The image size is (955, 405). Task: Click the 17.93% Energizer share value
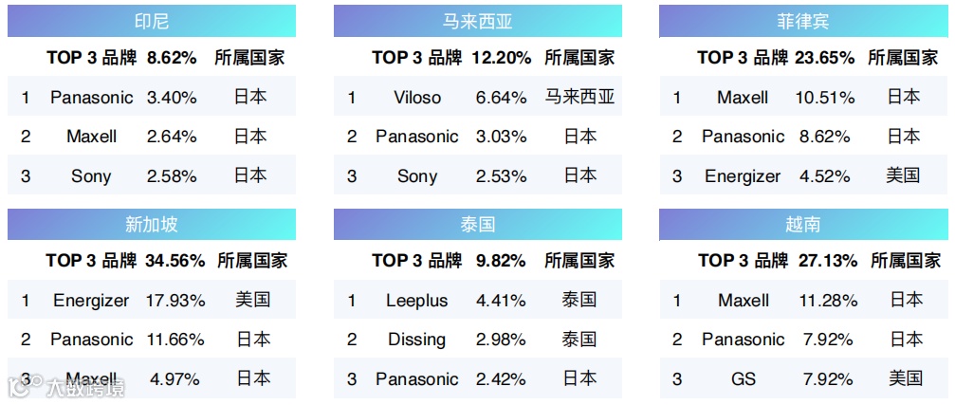(x=174, y=301)
